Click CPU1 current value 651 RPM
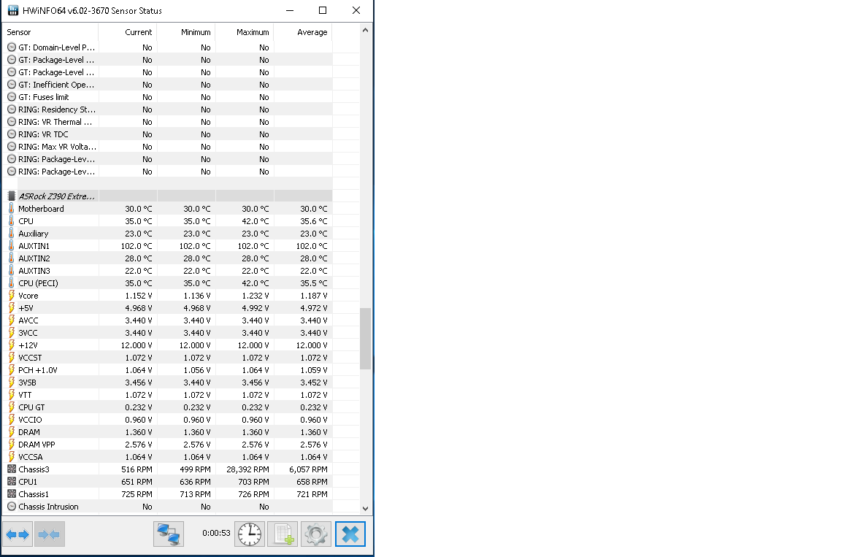841x557 pixels. [137, 481]
